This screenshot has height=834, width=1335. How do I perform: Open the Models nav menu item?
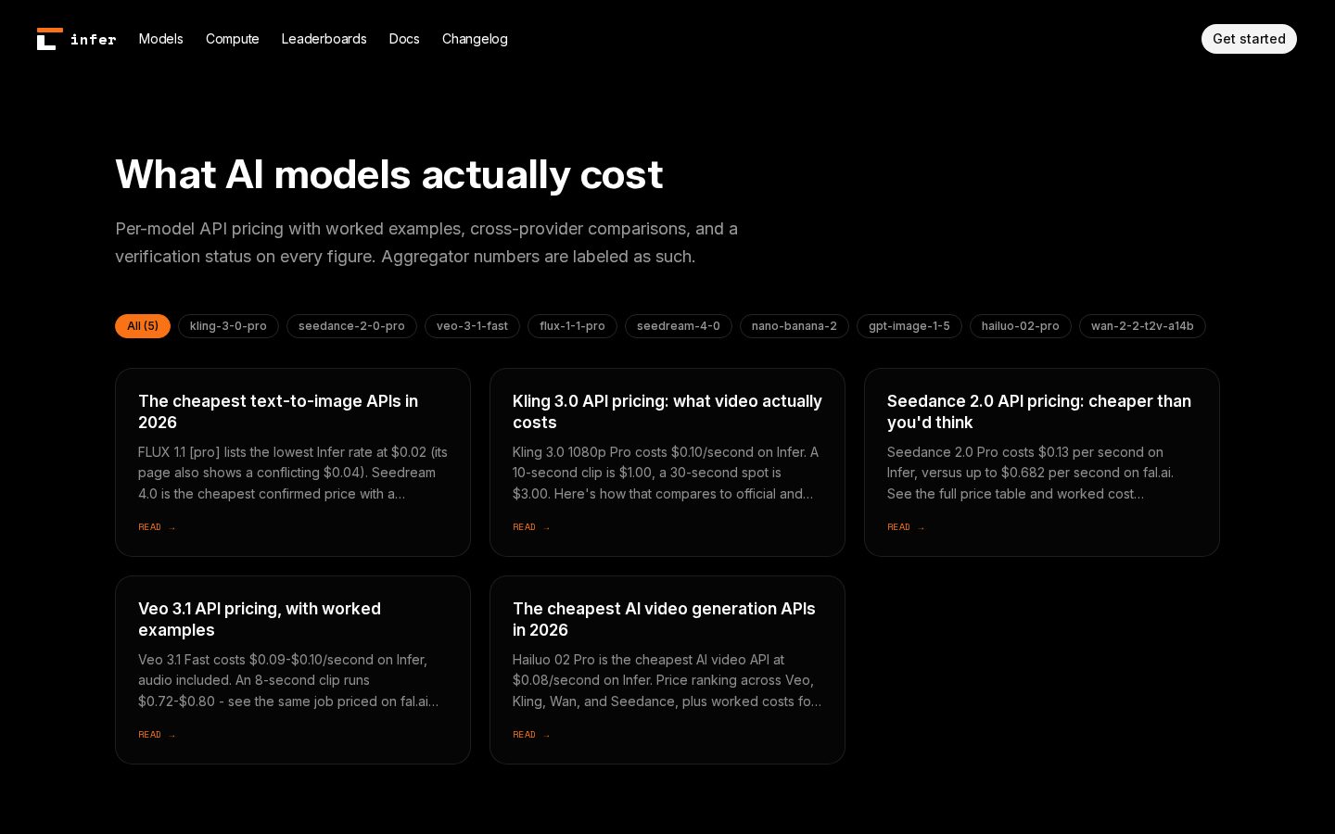click(x=161, y=39)
